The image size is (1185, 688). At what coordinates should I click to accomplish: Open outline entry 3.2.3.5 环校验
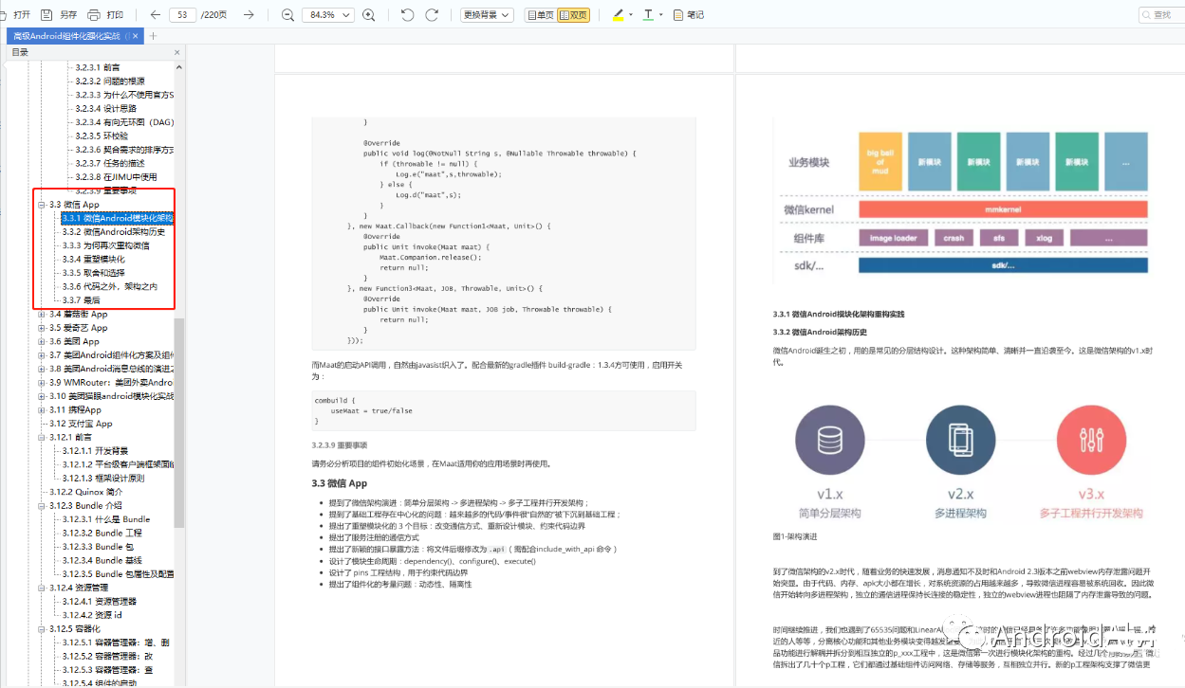point(102,136)
